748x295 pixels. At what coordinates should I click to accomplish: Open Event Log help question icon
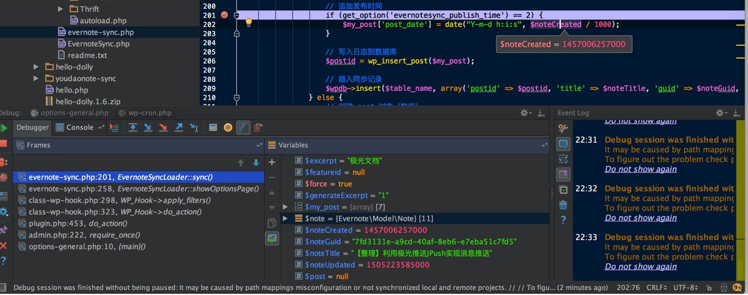pos(563,220)
